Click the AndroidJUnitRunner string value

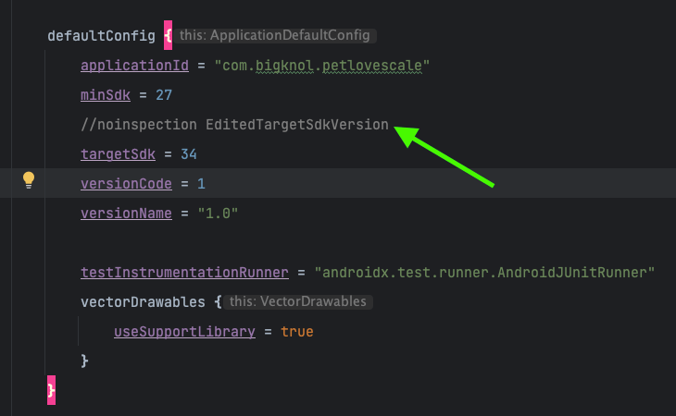pos(484,273)
